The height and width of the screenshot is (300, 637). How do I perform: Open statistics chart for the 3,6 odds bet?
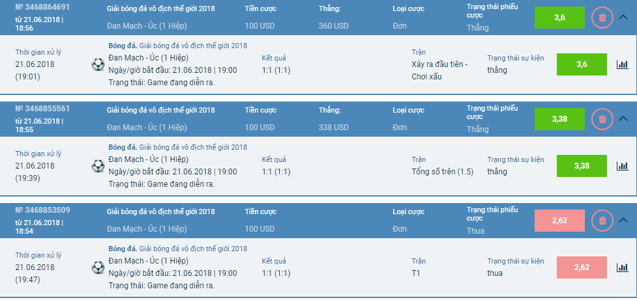(622, 64)
